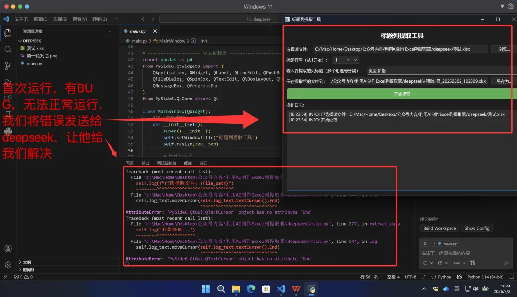Viewport: 517px width, 297px height.
Task: Select main.py in the explorer file tree
Action: pos(34,64)
